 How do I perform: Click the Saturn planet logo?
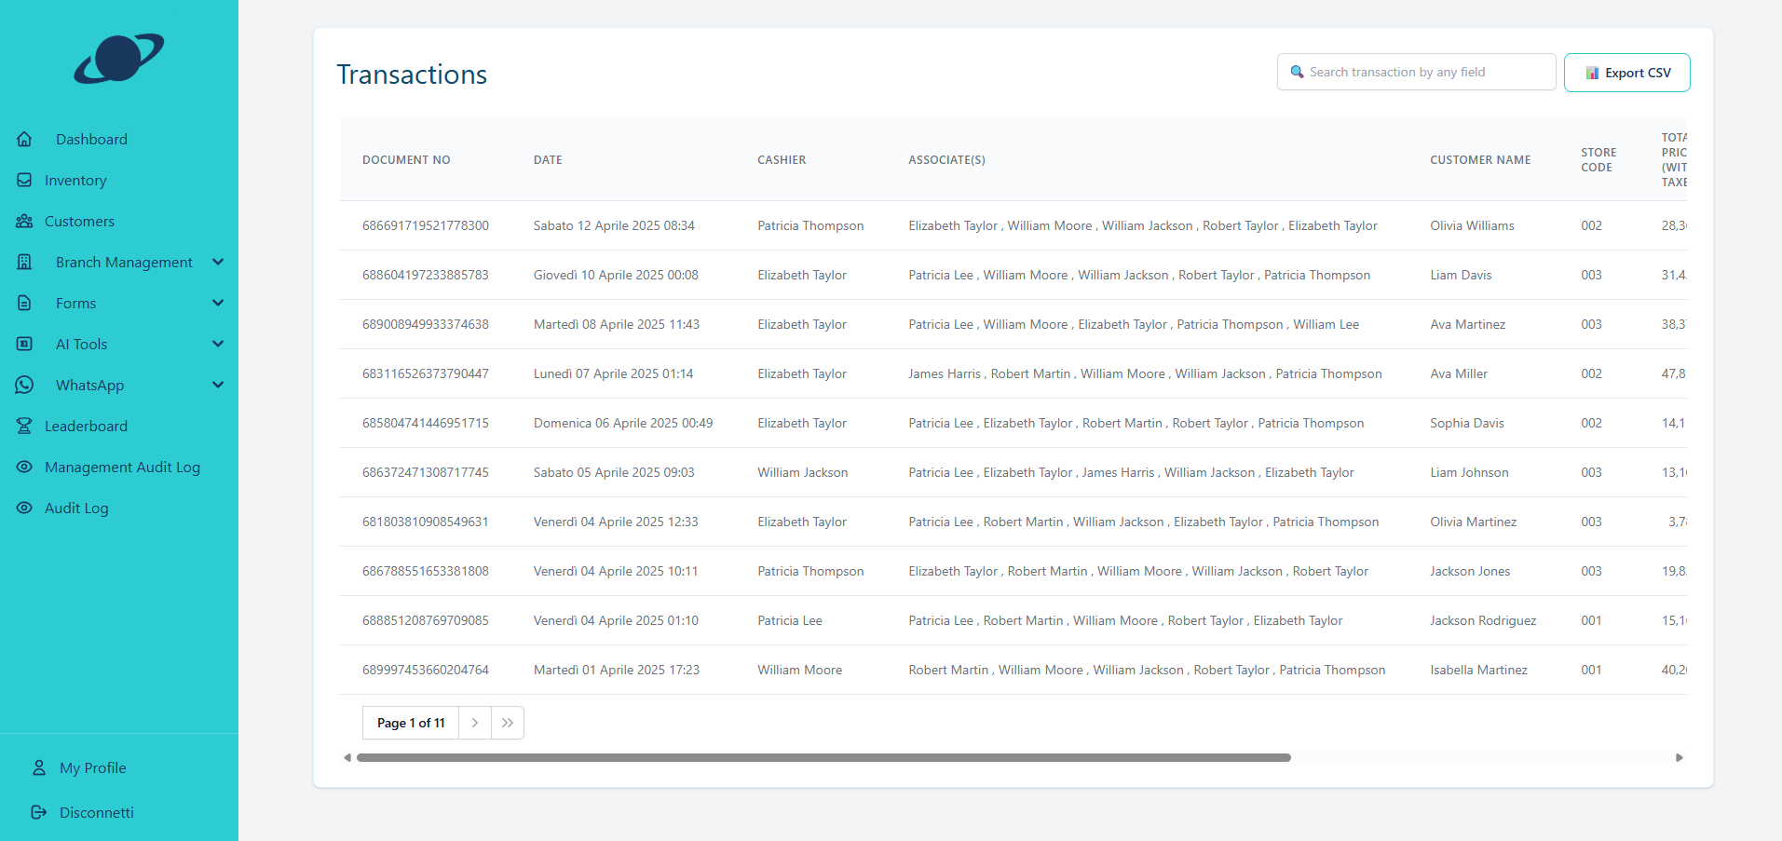point(119,58)
